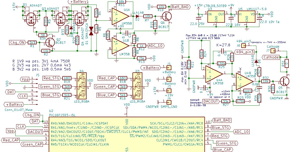Select the Q2 BC817 transistor symbol
Viewport: 291px width, 152px height.
50,43
